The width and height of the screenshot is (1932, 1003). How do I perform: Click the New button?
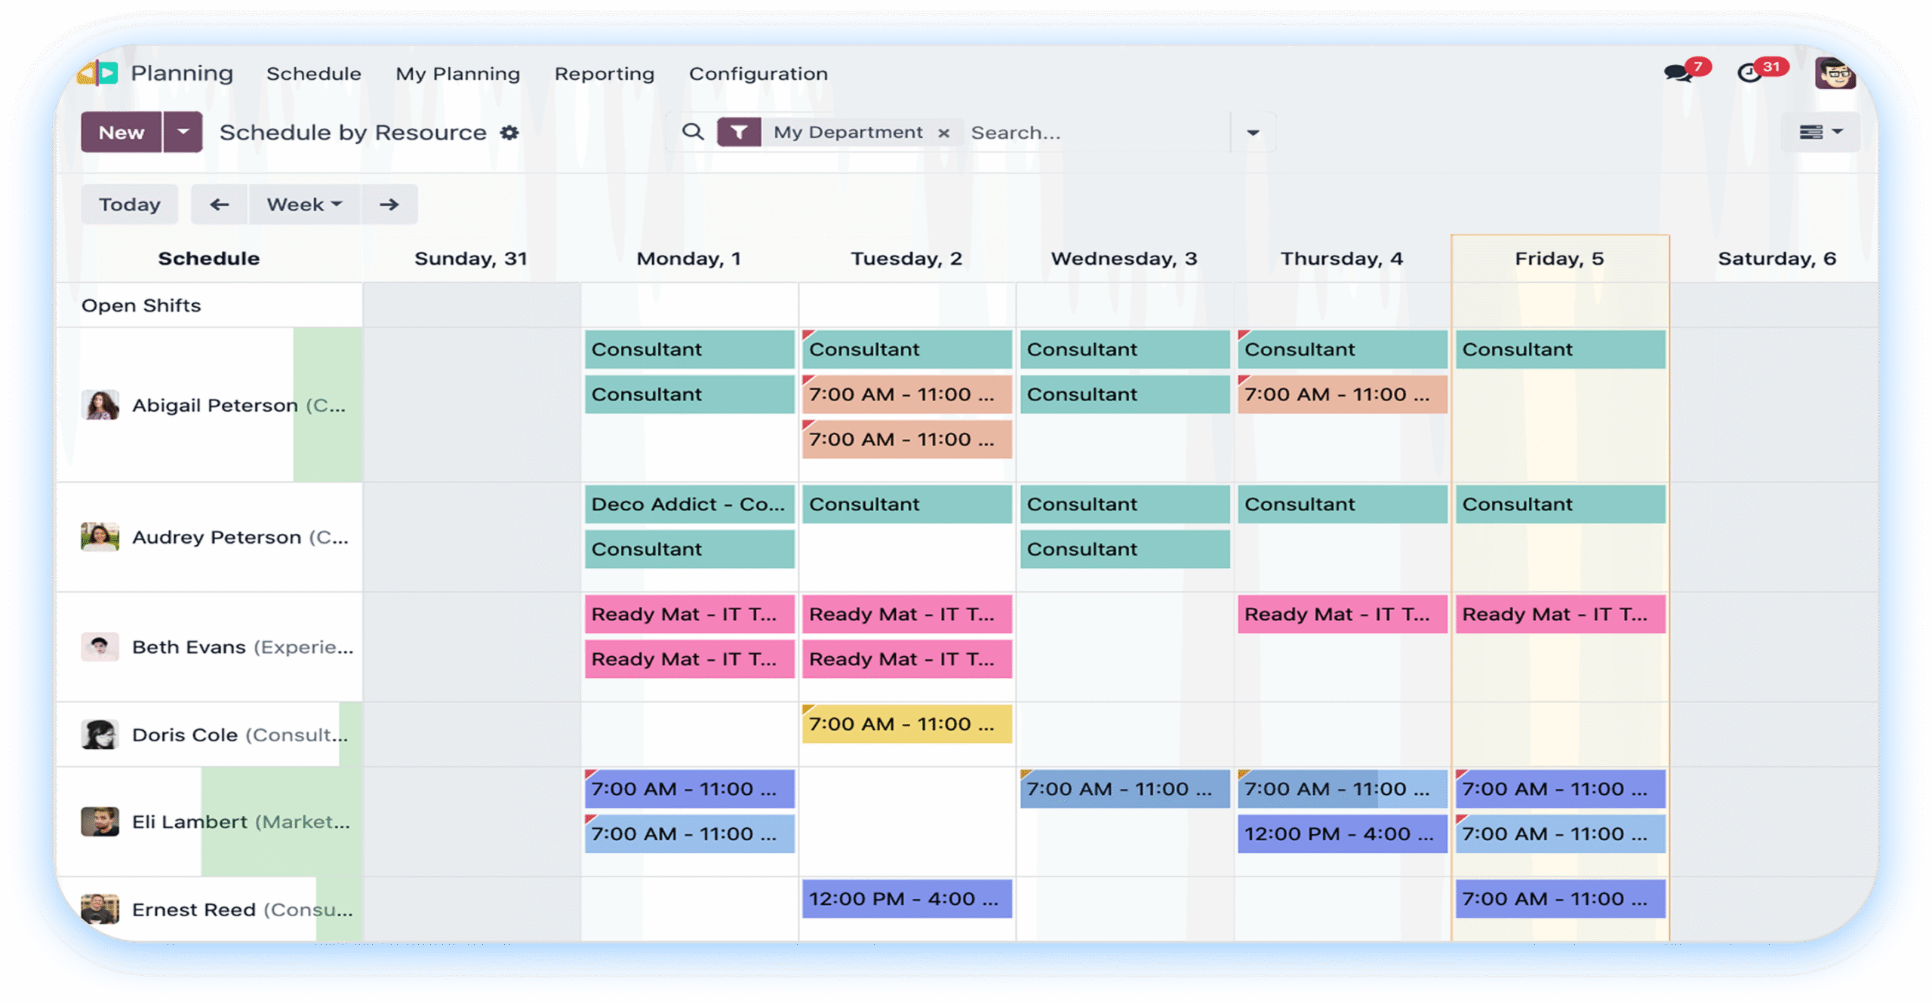pos(122,132)
